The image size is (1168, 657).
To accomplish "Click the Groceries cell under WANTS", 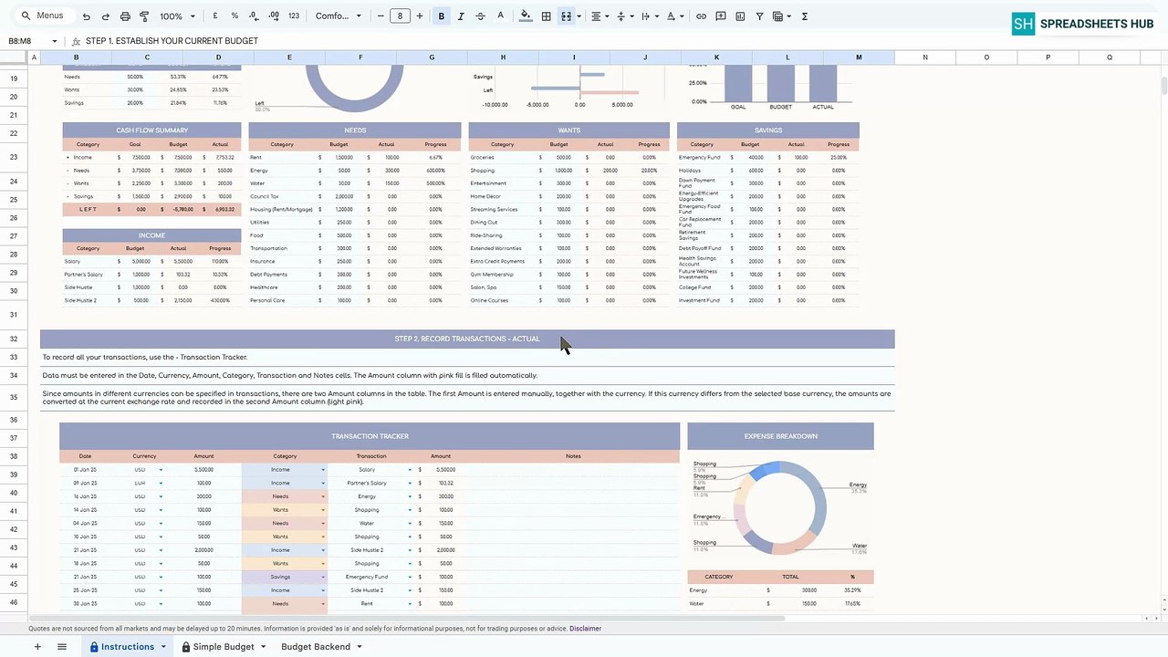I will tap(502, 158).
